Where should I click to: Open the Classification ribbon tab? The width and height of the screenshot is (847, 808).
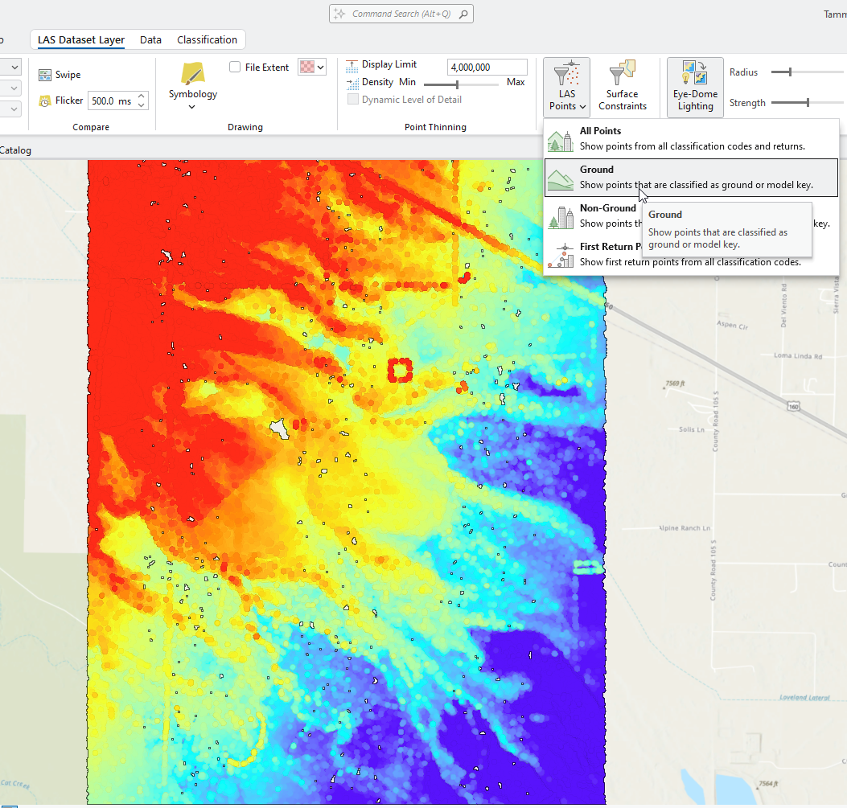pyautogui.click(x=207, y=40)
